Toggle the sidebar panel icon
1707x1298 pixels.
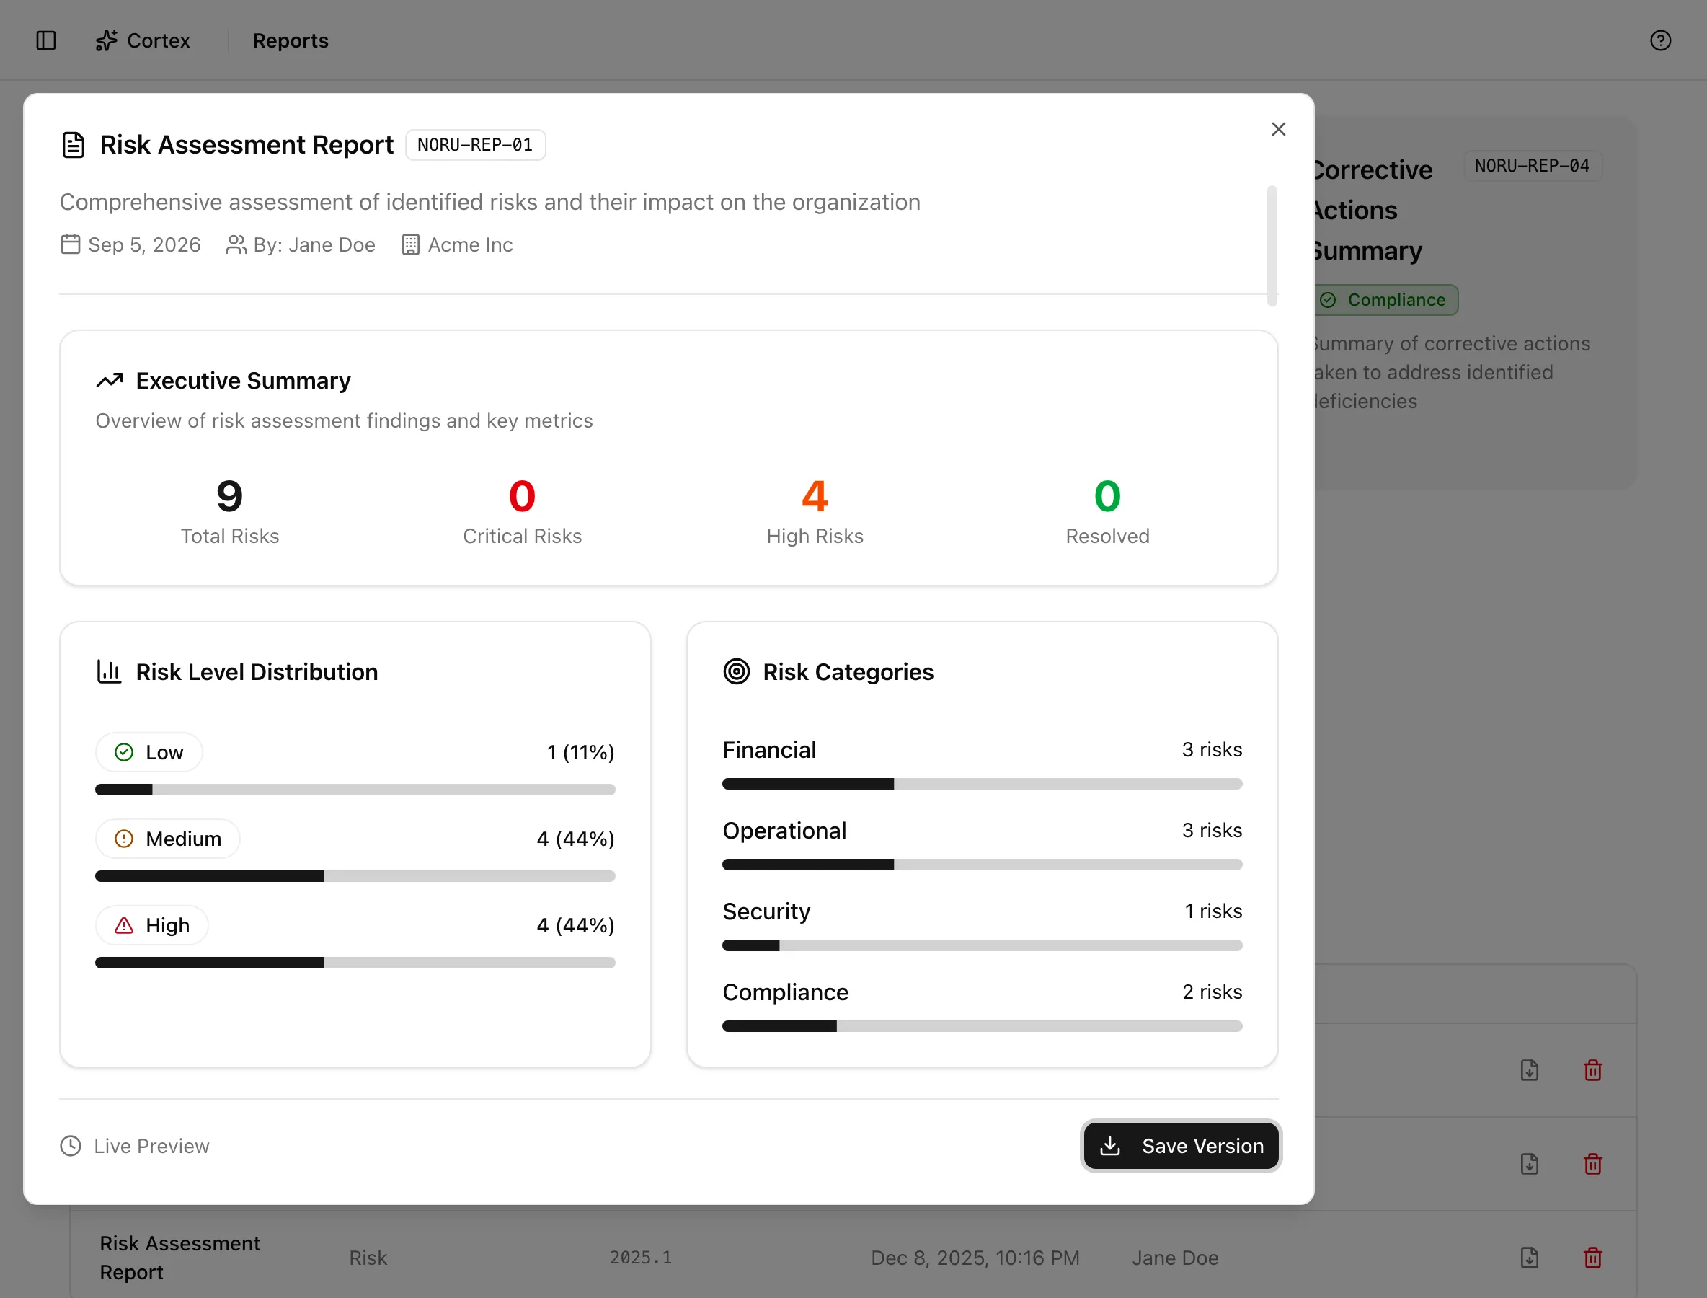point(46,40)
